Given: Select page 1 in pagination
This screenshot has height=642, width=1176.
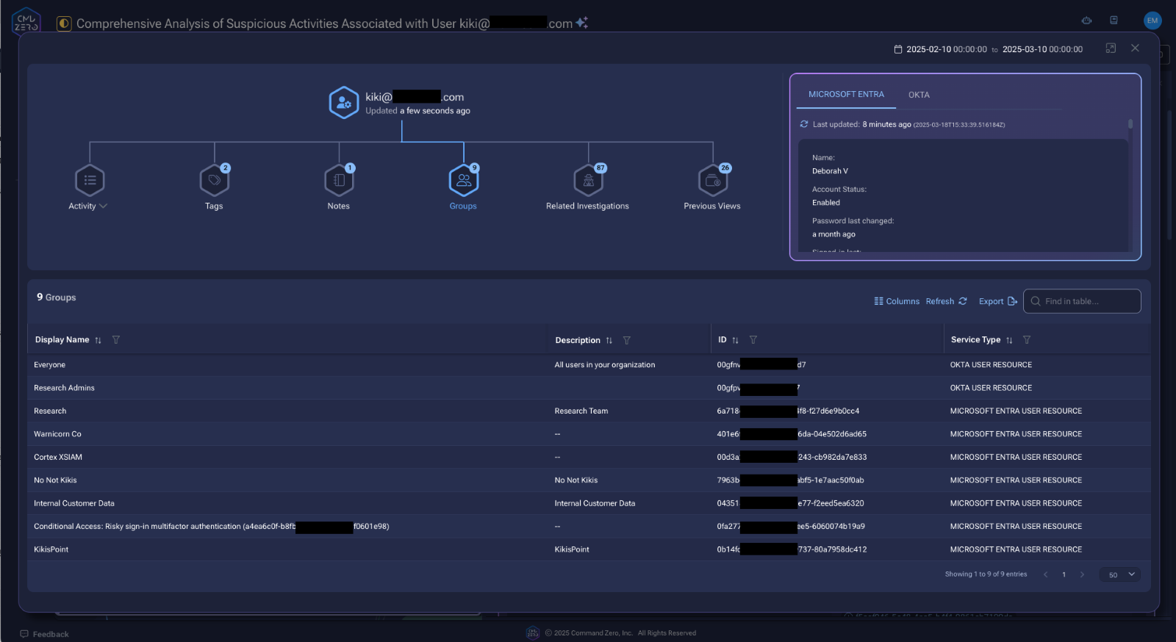Looking at the screenshot, I should [x=1064, y=574].
